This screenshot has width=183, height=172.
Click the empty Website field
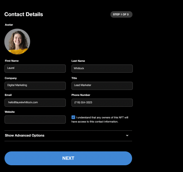[x=35, y=120]
